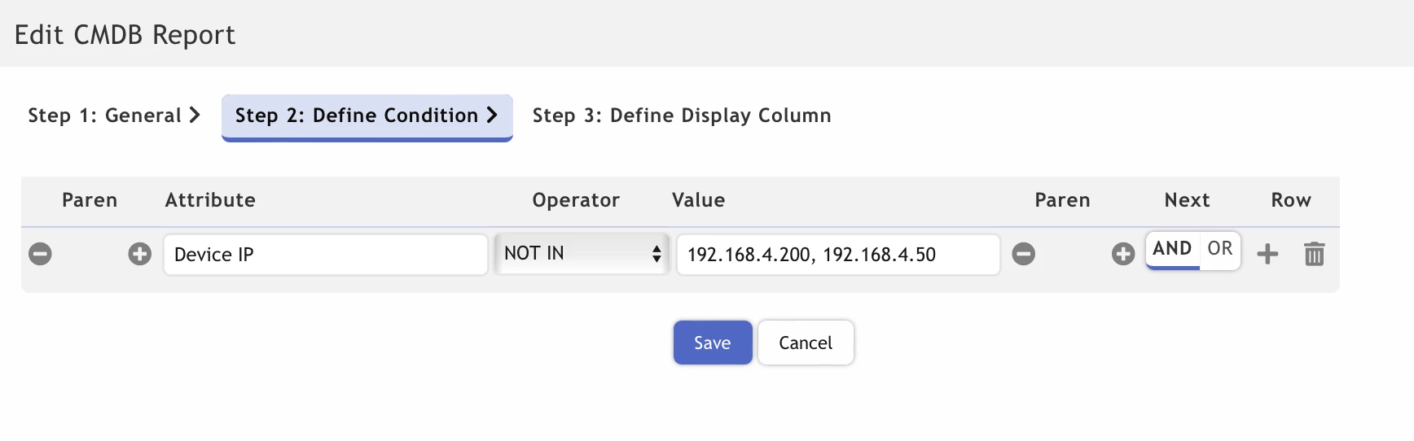Image resolution: width=1414 pixels, height=441 pixels.
Task: Remove right parenthesis after the value field
Action: 1023,254
